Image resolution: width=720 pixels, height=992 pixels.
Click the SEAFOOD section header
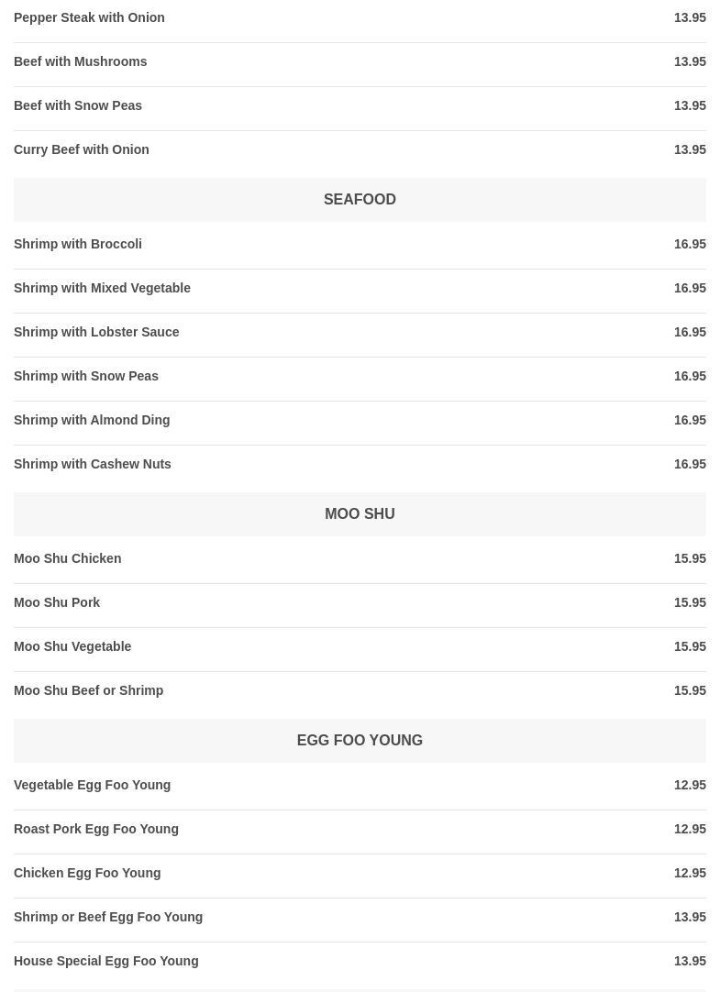coord(360,199)
